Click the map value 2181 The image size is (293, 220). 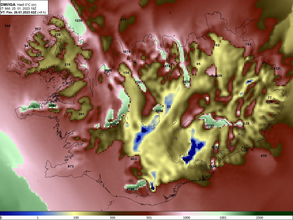click(x=53, y=106)
